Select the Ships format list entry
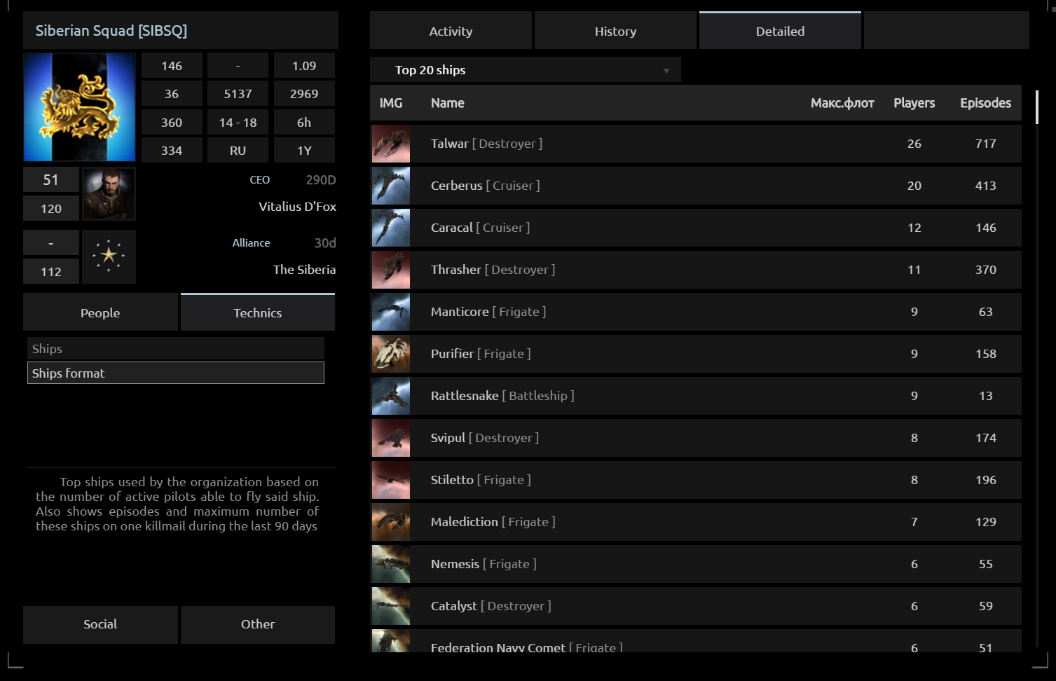Image resolution: width=1056 pixels, height=681 pixels. [x=176, y=373]
